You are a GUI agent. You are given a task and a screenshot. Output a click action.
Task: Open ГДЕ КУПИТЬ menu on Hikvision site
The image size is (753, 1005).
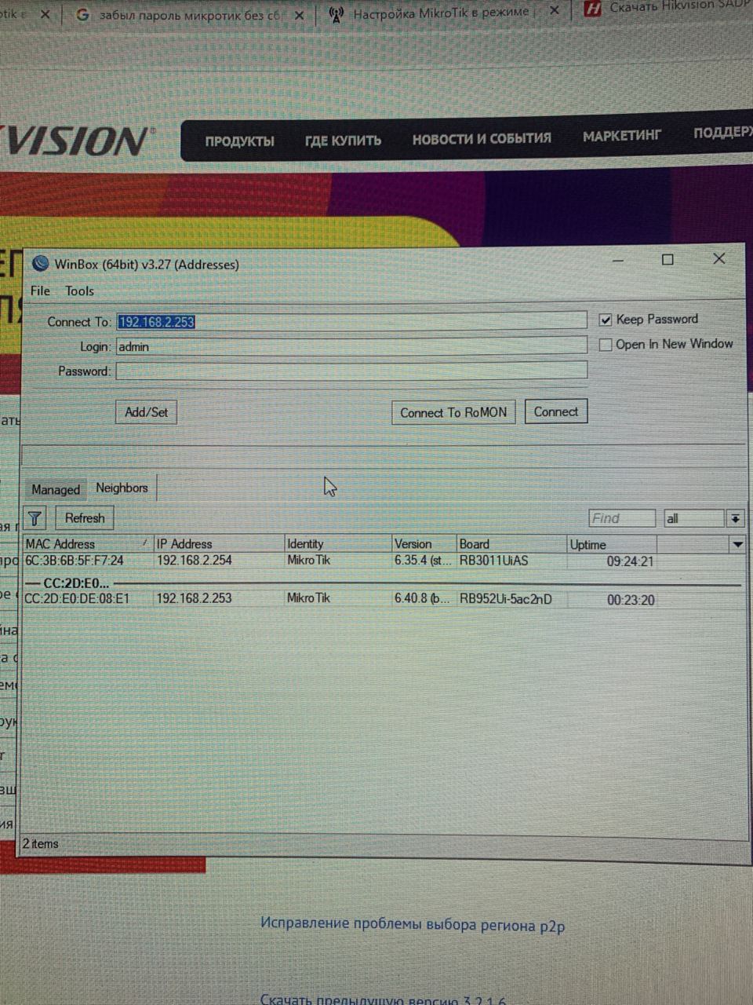click(343, 141)
